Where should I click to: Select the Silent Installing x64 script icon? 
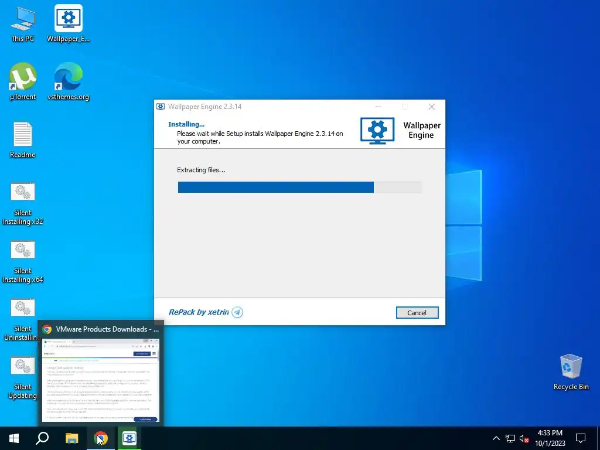click(x=23, y=262)
